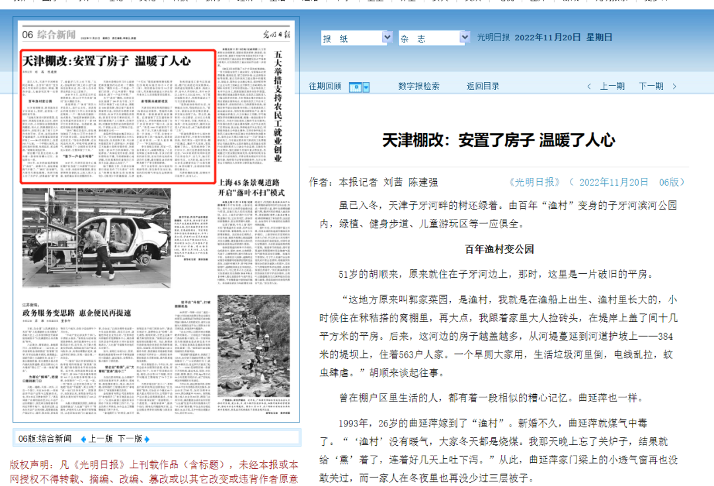This screenshot has height=486, width=714.
Task: Click the right chevron after 下一期
Action: 674,87
